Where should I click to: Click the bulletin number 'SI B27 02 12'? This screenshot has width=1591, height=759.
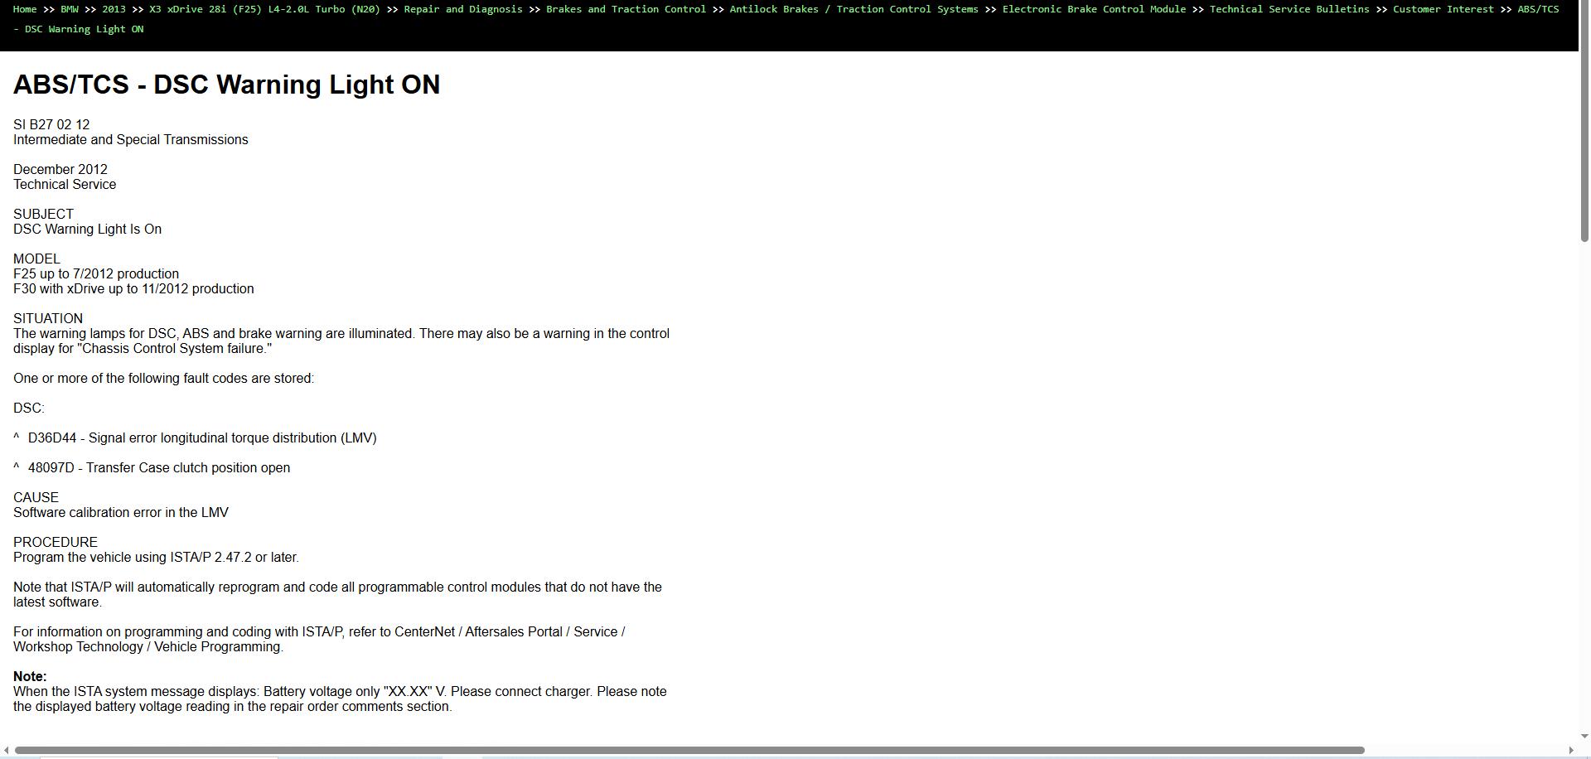[x=51, y=125]
